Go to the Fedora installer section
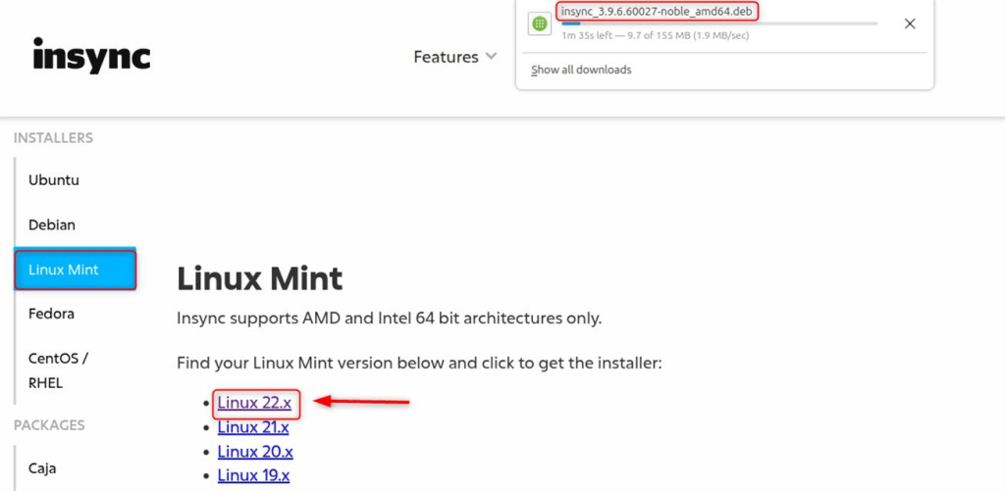Screen dimensions: 1005x491 (51, 314)
